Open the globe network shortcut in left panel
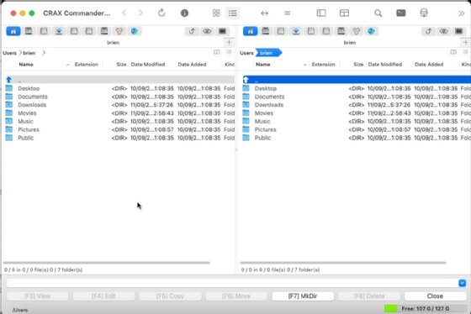This screenshot has width=471, height=314. [x=135, y=31]
